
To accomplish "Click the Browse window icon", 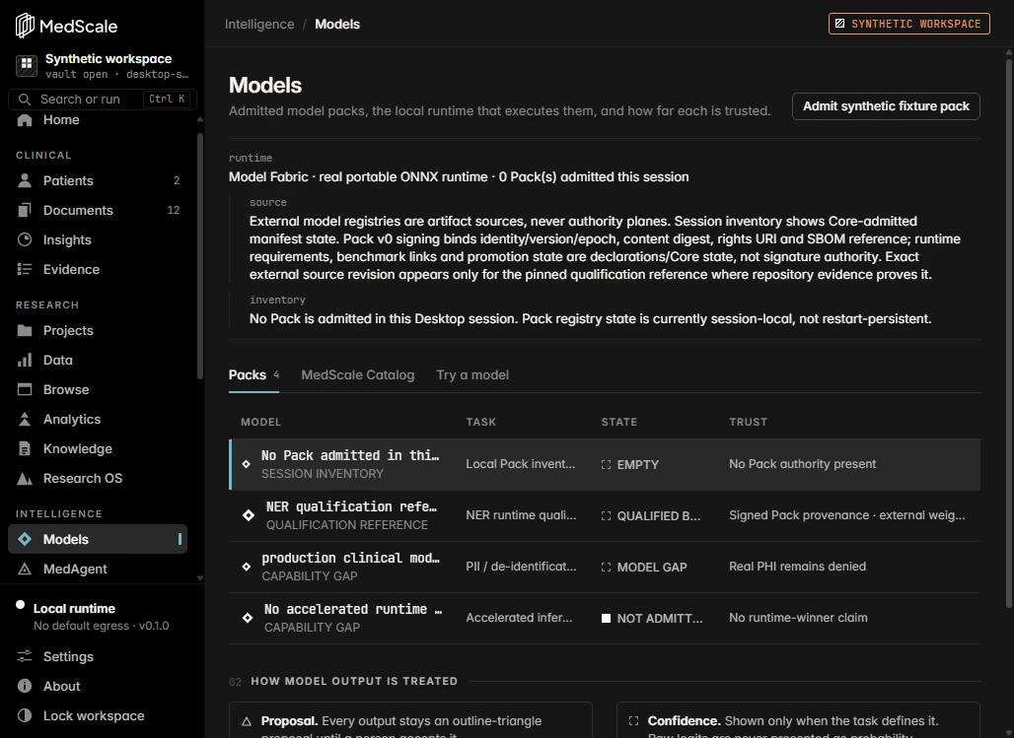I will [x=25, y=389].
